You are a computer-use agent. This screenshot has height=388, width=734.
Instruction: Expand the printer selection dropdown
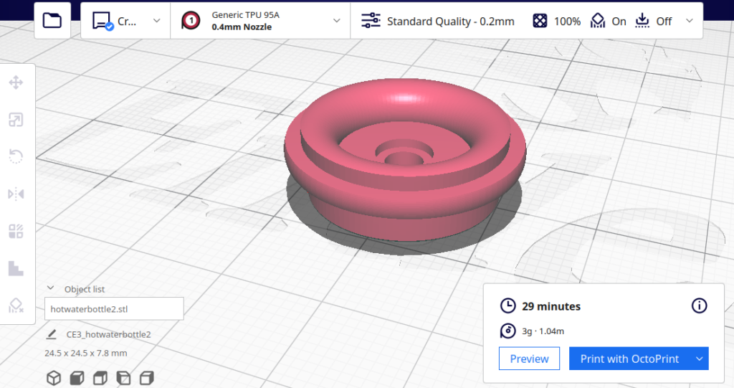[x=157, y=21]
